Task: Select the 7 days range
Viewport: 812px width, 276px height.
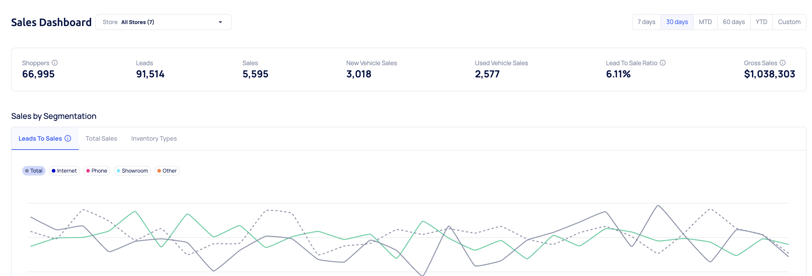Action: 646,22
